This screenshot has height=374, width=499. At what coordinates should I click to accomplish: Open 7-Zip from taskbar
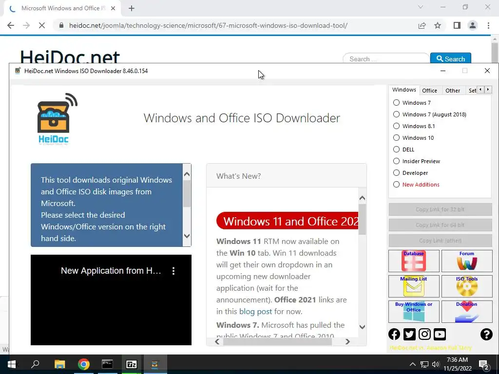(132, 364)
